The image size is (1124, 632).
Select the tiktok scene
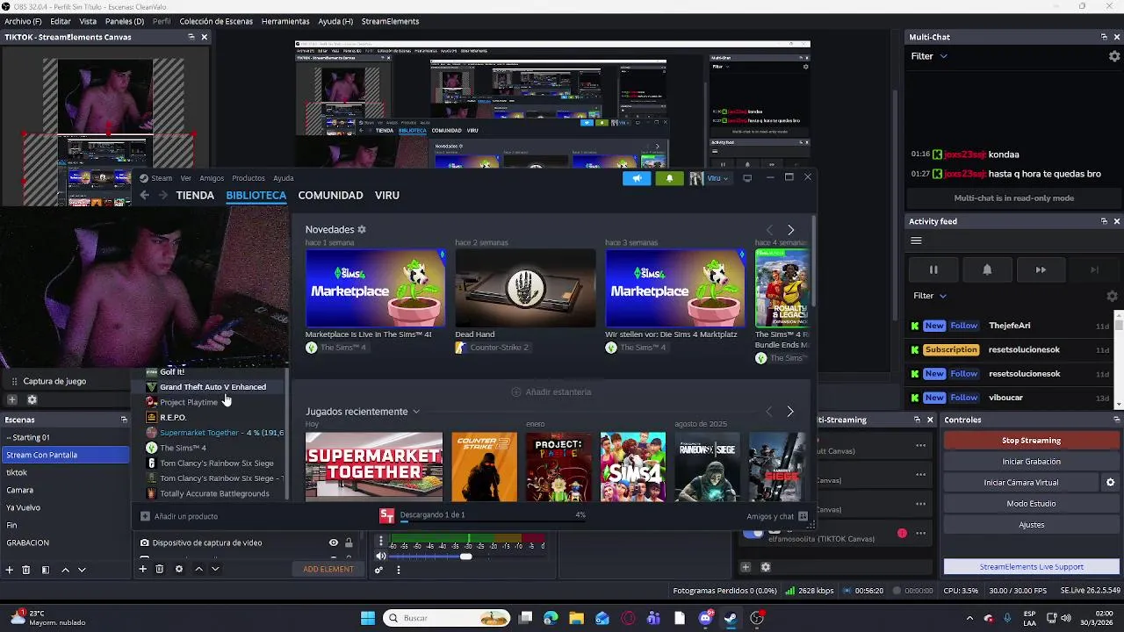pyautogui.click(x=65, y=472)
